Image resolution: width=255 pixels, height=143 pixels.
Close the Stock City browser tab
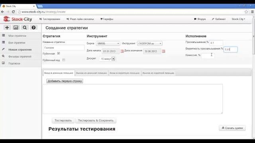(x=34, y=6)
